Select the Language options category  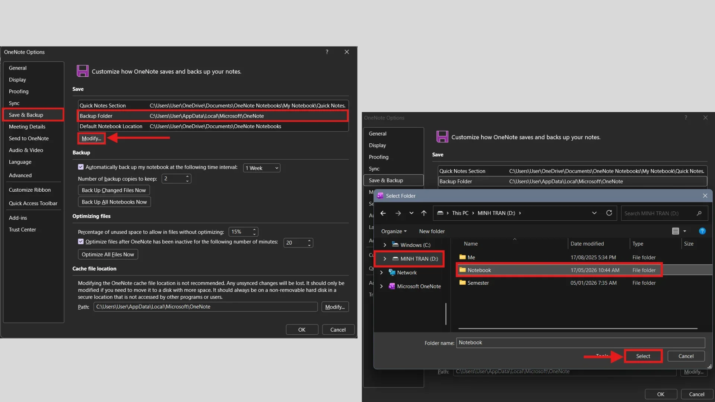20,162
